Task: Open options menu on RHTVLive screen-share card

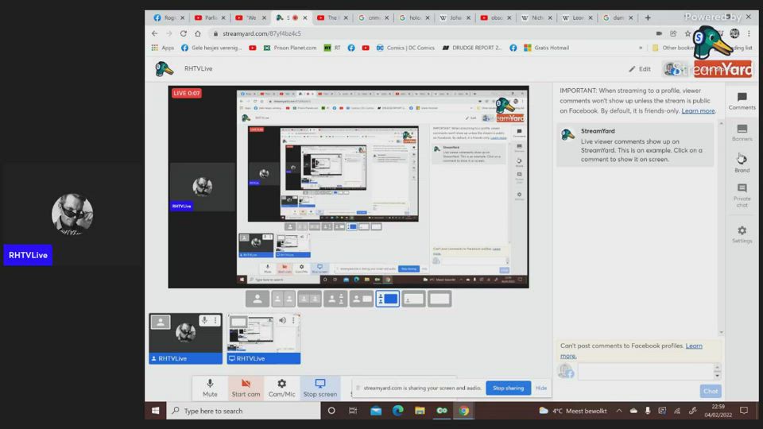Action: point(293,321)
